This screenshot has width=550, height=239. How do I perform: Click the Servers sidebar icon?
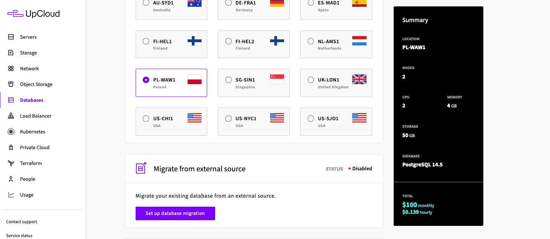point(11,37)
